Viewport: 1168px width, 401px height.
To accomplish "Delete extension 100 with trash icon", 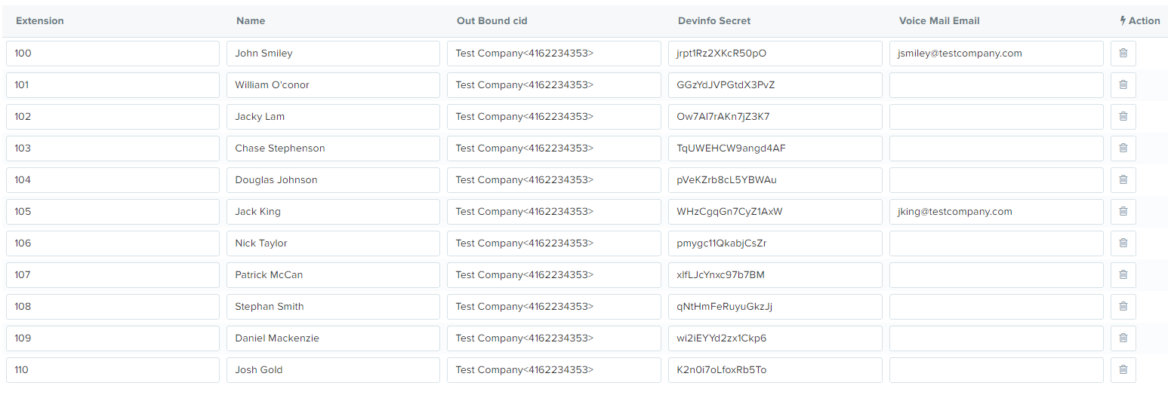I will [x=1123, y=54].
